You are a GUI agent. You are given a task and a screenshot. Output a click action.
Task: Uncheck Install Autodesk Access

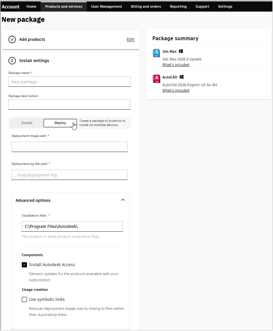[x=24, y=264]
